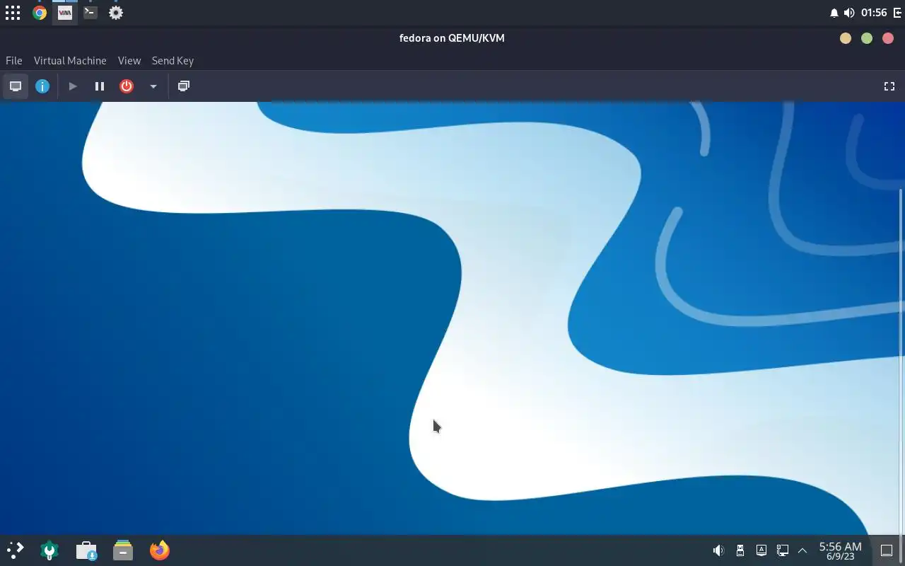Viewport: 905px width, 566px height.
Task: Launch Discover software center in guest
Action: point(86,550)
